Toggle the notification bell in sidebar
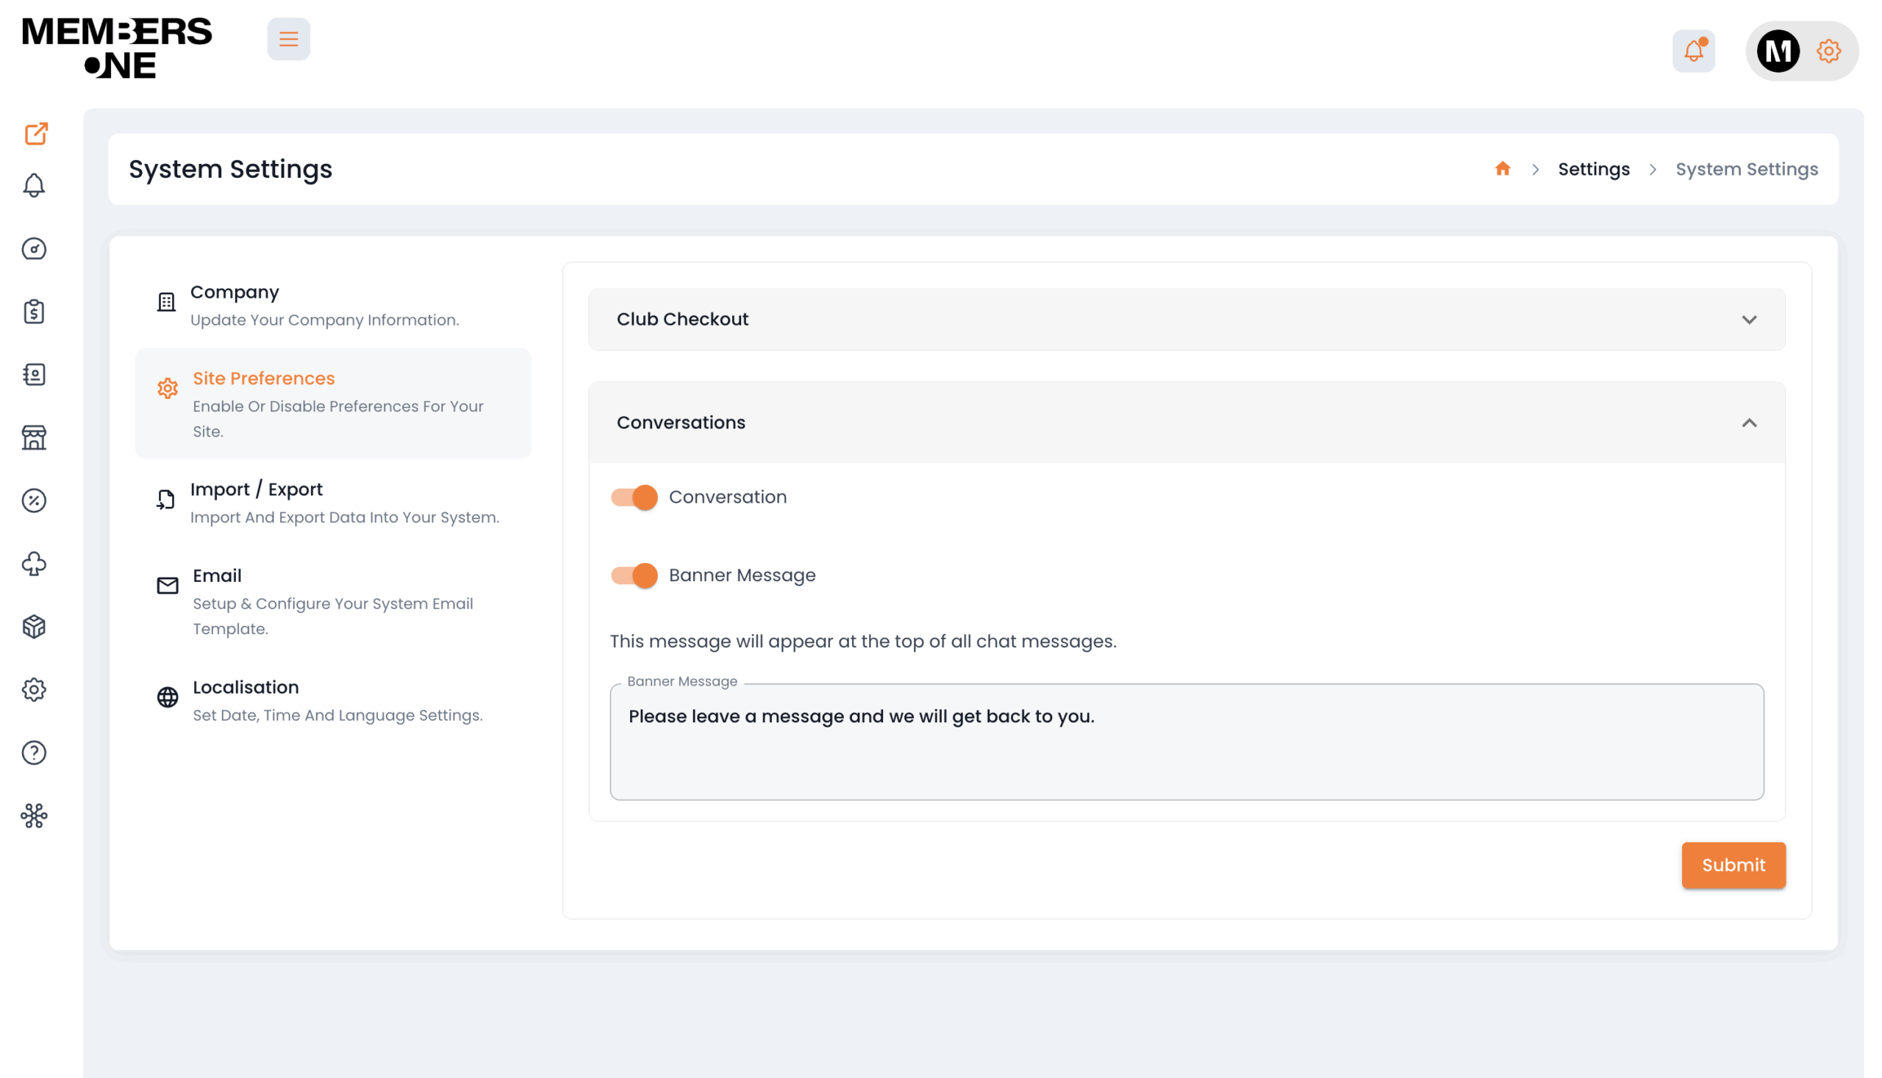This screenshot has height=1078, width=1882. tap(34, 185)
